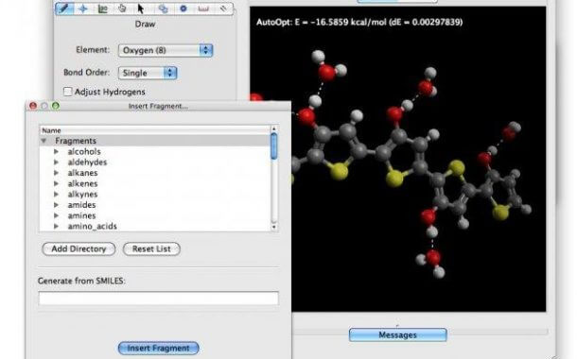Image resolution: width=577 pixels, height=359 pixels.
Task: Select the Draw pencil tool
Action: (x=64, y=9)
